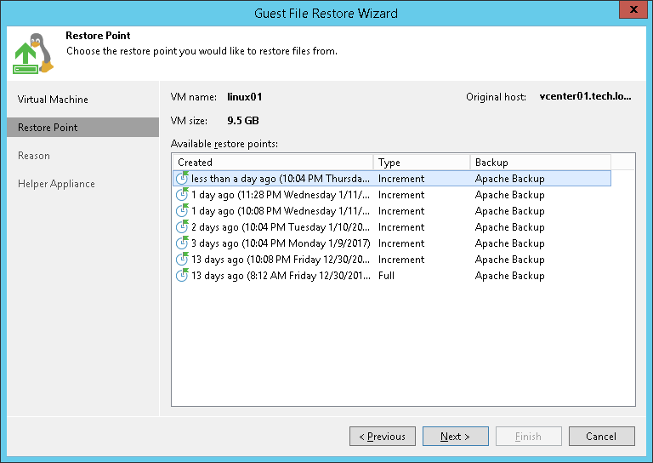Select '1 day ago (10:08 PM Wednesday' restore point
Screen dimensions: 653x463
pos(392,211)
